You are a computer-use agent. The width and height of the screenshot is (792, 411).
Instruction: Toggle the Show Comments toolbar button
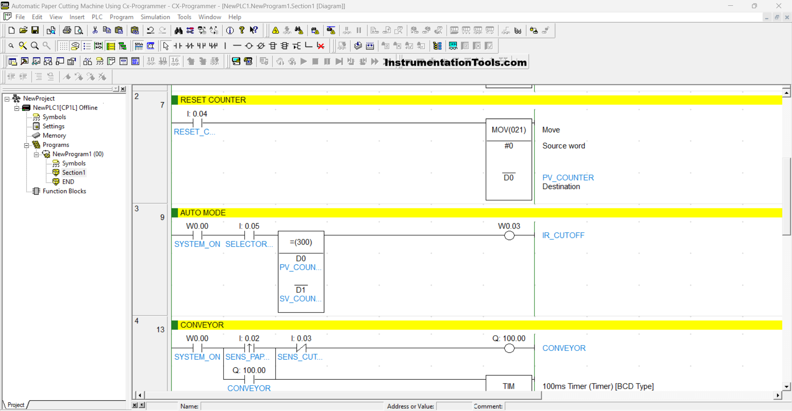tap(75, 46)
